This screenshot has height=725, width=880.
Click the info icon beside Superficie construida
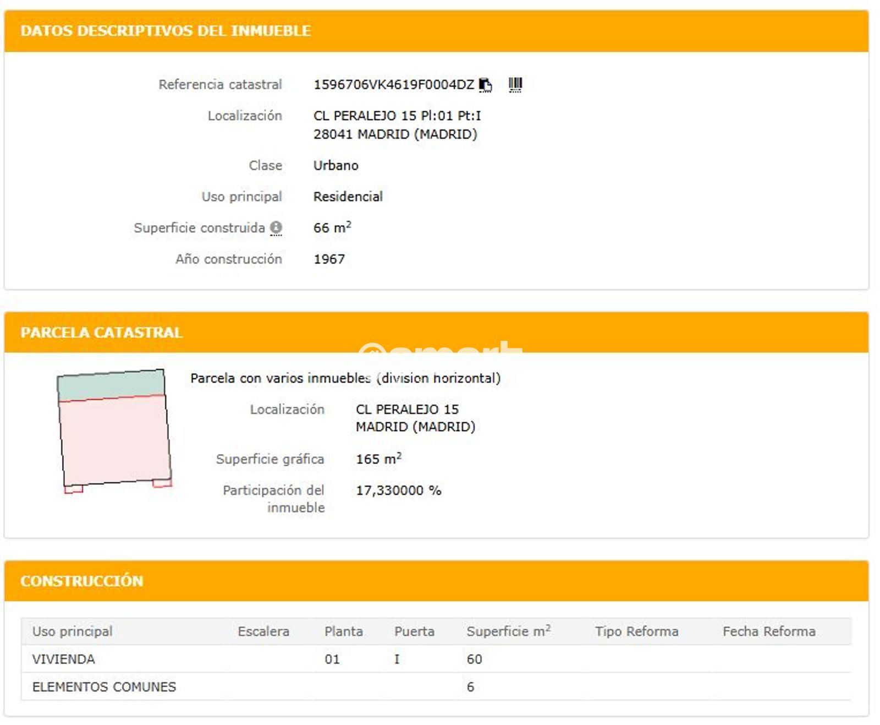(276, 227)
